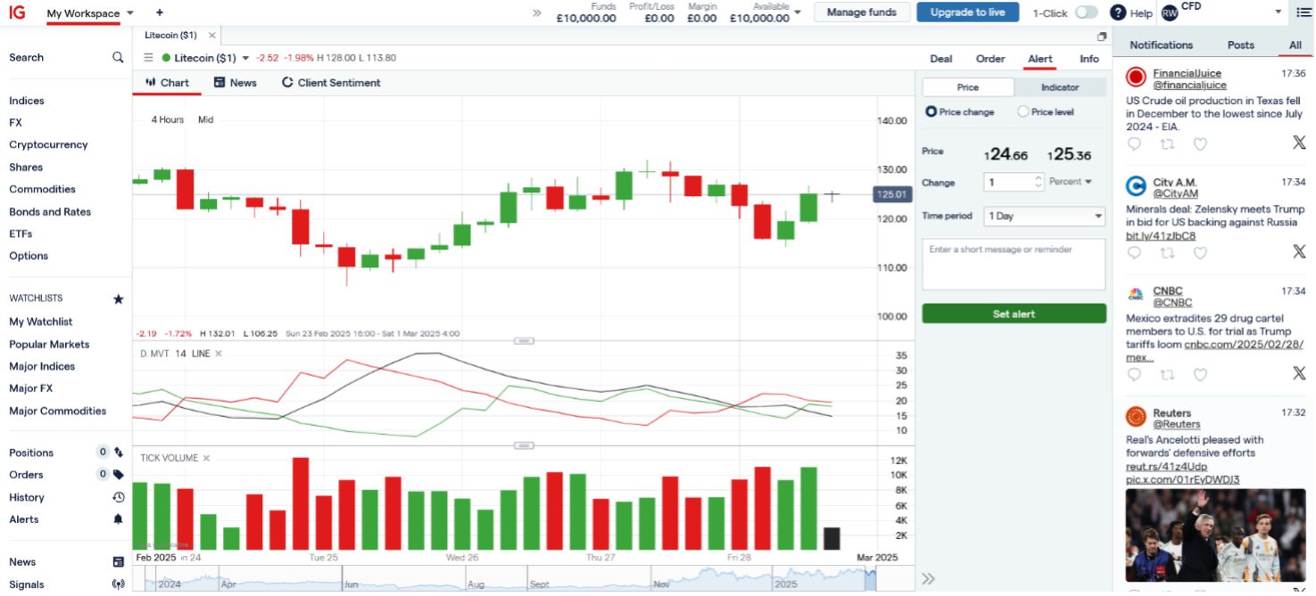Open the Client Sentiment tab
The width and height of the screenshot is (1316, 596).
331,83
